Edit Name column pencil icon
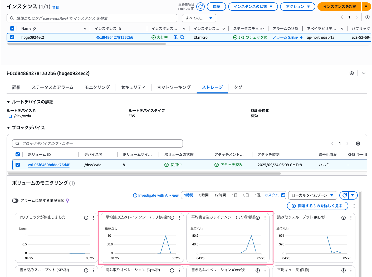Image resolution: width=372 pixels, height=277 pixels. click(35, 28)
